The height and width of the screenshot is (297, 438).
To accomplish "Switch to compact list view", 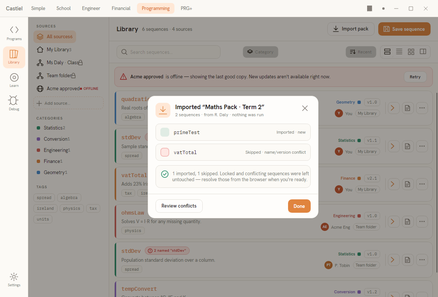I will click(399, 52).
